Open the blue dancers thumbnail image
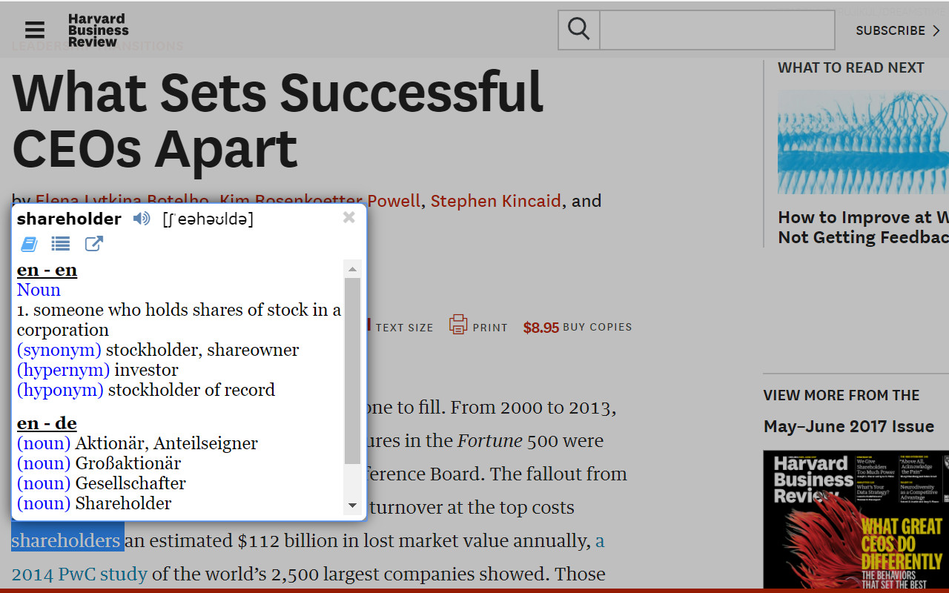Viewport: 949px width, 593px height. point(863,142)
